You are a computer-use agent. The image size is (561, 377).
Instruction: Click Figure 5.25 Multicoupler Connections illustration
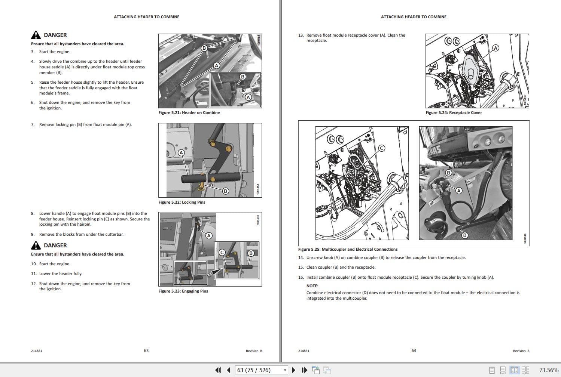[414, 183]
